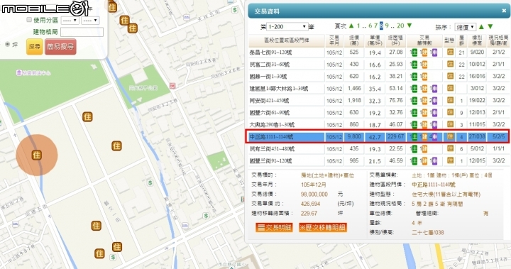Viewport: 511px width, 269px height.
Task: Click the yellow 搜尋 button
Action: click(x=34, y=46)
